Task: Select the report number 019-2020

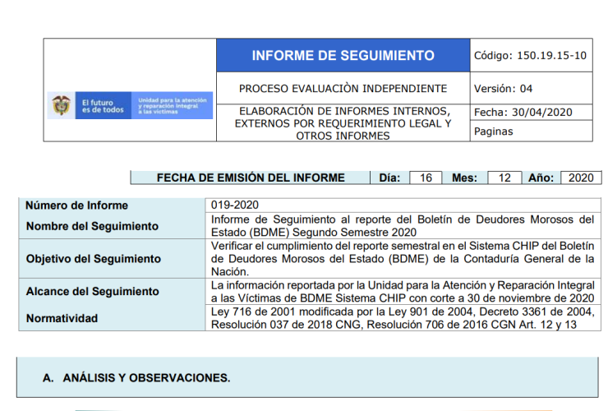Action: pyautogui.click(x=235, y=205)
